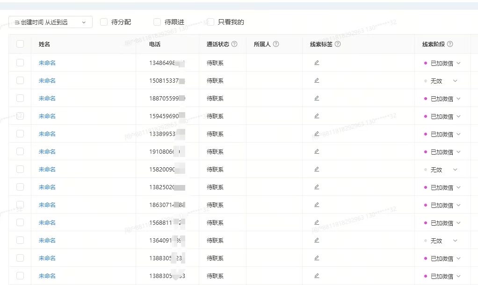Screen dimensions: 478x285
Task: Click 待联系 status in 13486498 row
Action: click(215, 63)
